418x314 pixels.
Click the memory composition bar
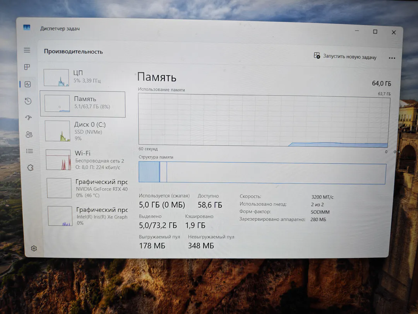262,173
